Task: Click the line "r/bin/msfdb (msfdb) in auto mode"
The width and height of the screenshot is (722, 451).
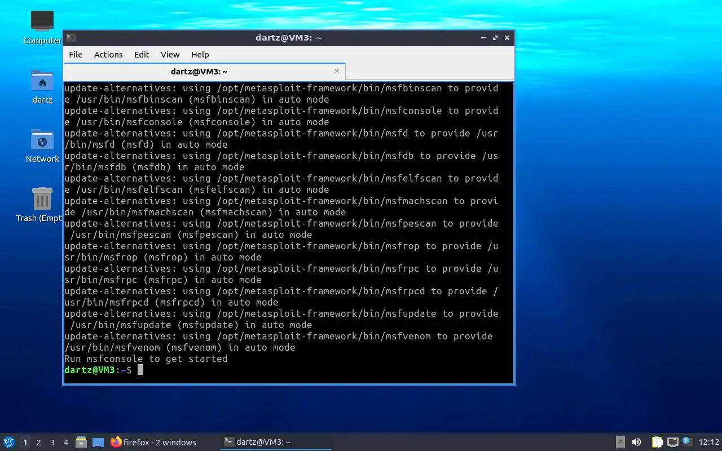Action: point(154,167)
